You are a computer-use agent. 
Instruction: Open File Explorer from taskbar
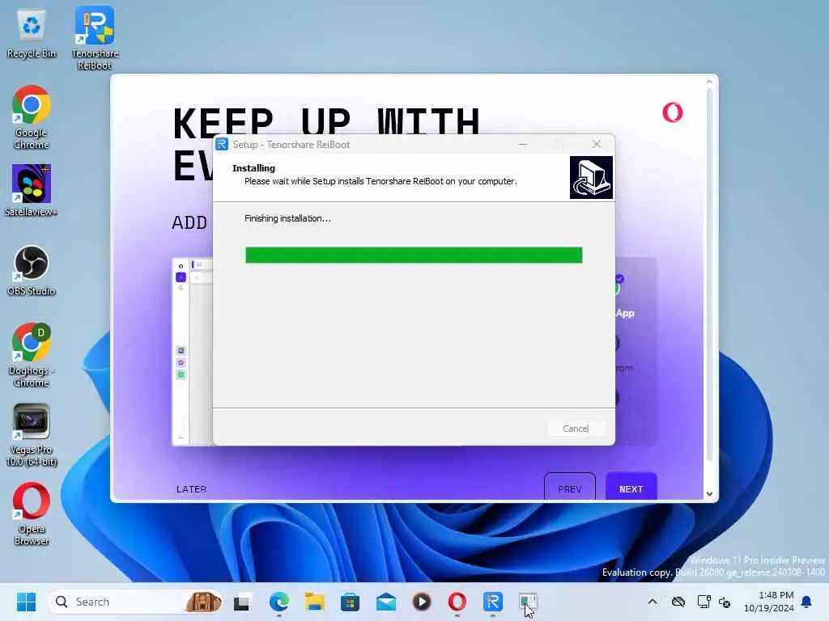pyautogui.click(x=315, y=602)
